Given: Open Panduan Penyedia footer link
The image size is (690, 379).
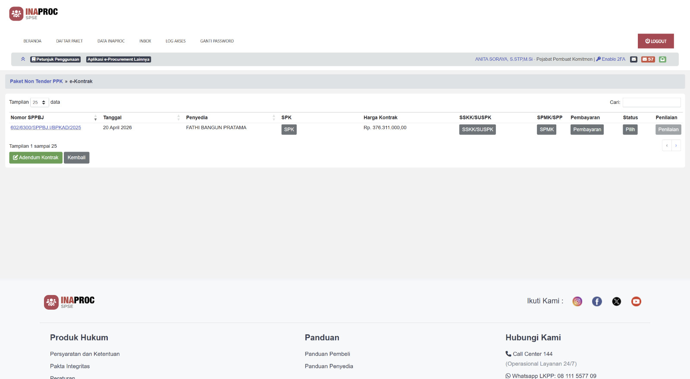Looking at the screenshot, I should pyautogui.click(x=329, y=367).
